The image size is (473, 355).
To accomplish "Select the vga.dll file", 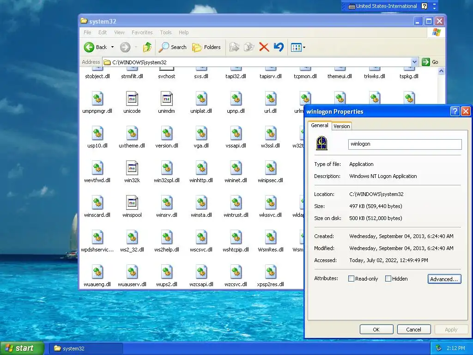I will tap(201, 137).
